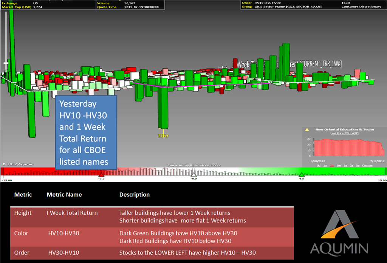Image resolution: width=387 pixels, height=263 pixels.
Task: Click the Order HV10 less HV30 field
Action: (261, 3)
